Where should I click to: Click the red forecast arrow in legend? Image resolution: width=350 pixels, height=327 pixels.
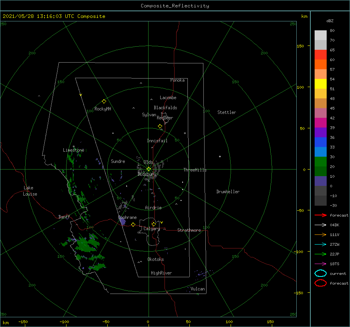click(320, 215)
